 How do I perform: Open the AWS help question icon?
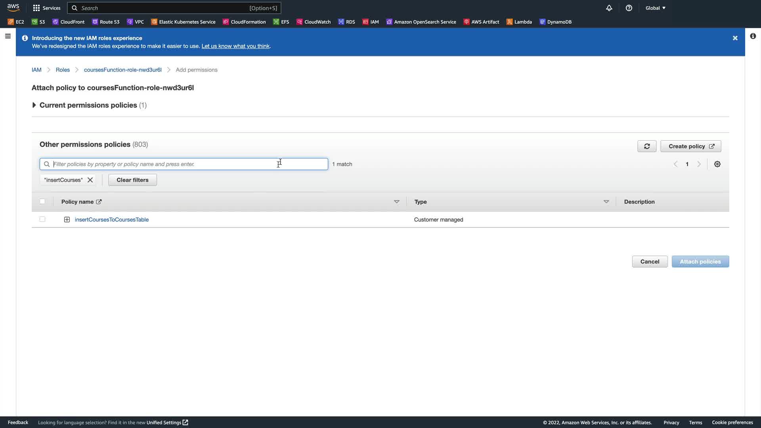coord(629,8)
